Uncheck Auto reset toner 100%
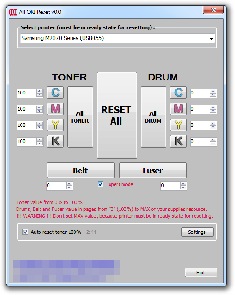This screenshot has width=235, height=295. pyautogui.click(x=25, y=232)
